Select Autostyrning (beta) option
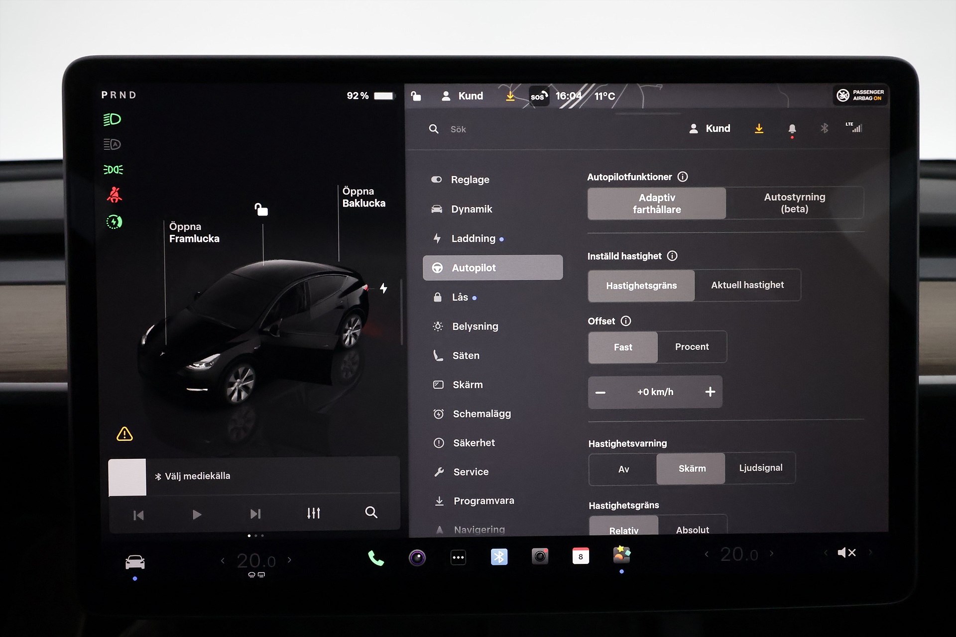The height and width of the screenshot is (637, 956). (x=794, y=203)
